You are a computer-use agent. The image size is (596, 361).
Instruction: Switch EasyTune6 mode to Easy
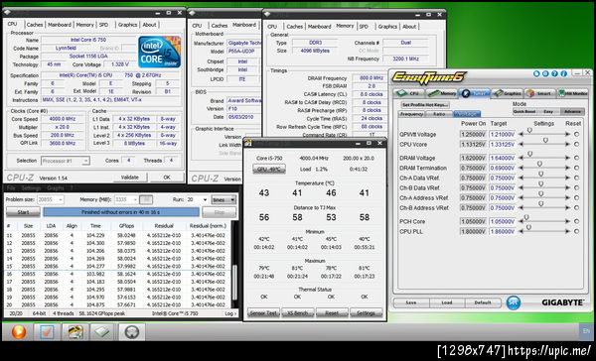548,112
